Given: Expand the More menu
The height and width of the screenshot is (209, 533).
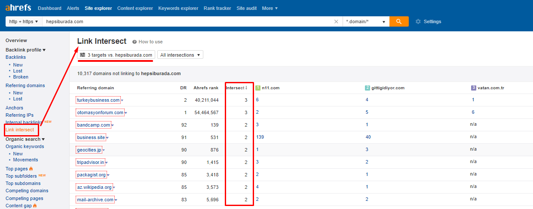Looking at the screenshot, I should [270, 8].
